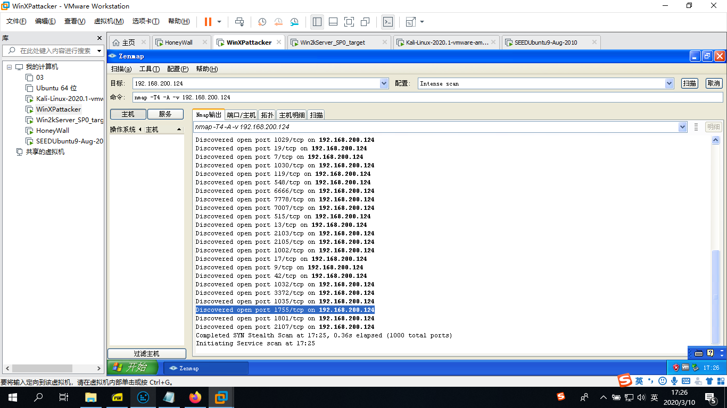
Task: Click the VMware Tools tray icon in XP
Action: coord(685,368)
